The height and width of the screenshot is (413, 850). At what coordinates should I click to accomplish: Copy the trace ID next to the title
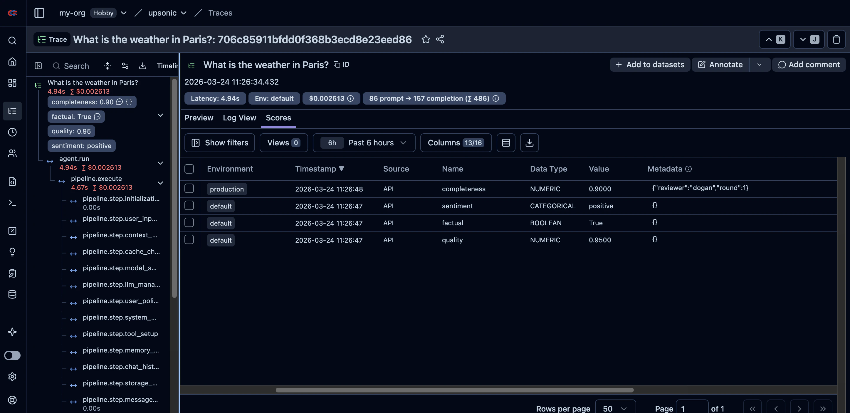(x=336, y=64)
